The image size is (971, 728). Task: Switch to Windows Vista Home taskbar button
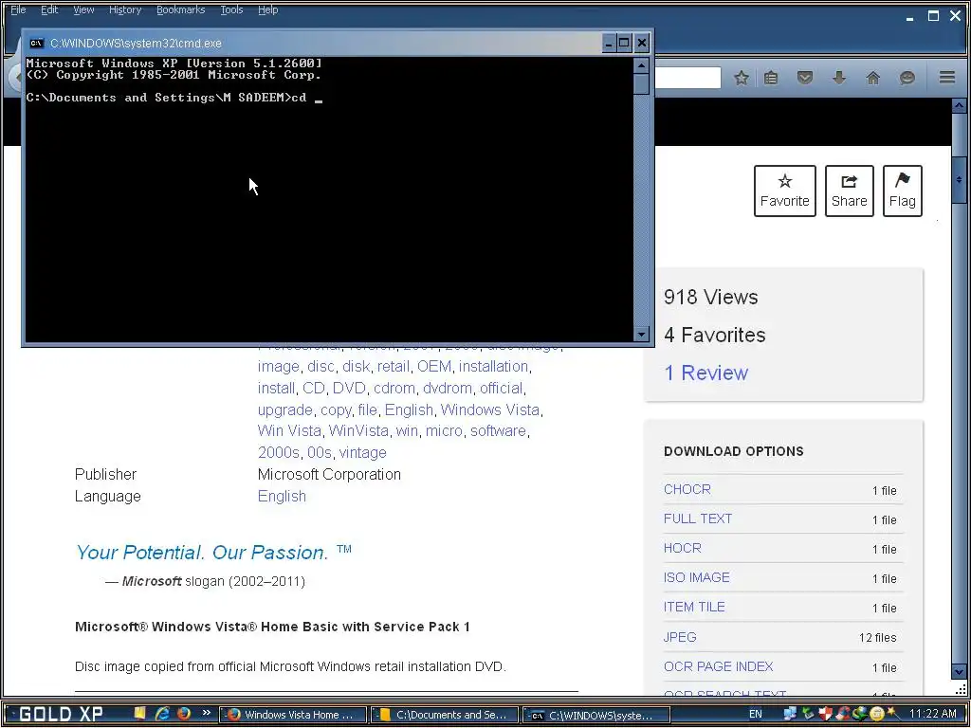(293, 715)
